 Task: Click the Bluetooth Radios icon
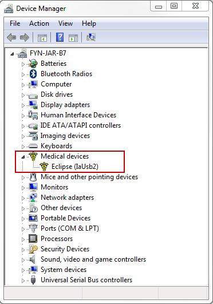coord(33,74)
